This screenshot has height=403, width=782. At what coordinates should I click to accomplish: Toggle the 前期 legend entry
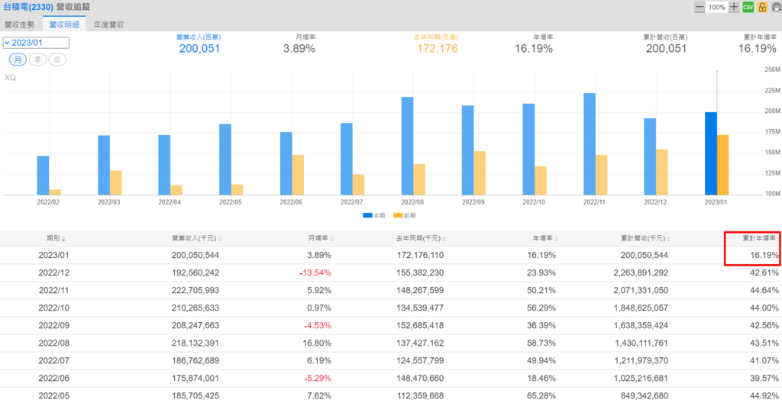coord(405,215)
